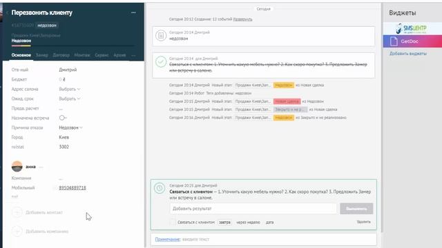
Task: Focus the Добавить результат input field
Action: pos(253,209)
